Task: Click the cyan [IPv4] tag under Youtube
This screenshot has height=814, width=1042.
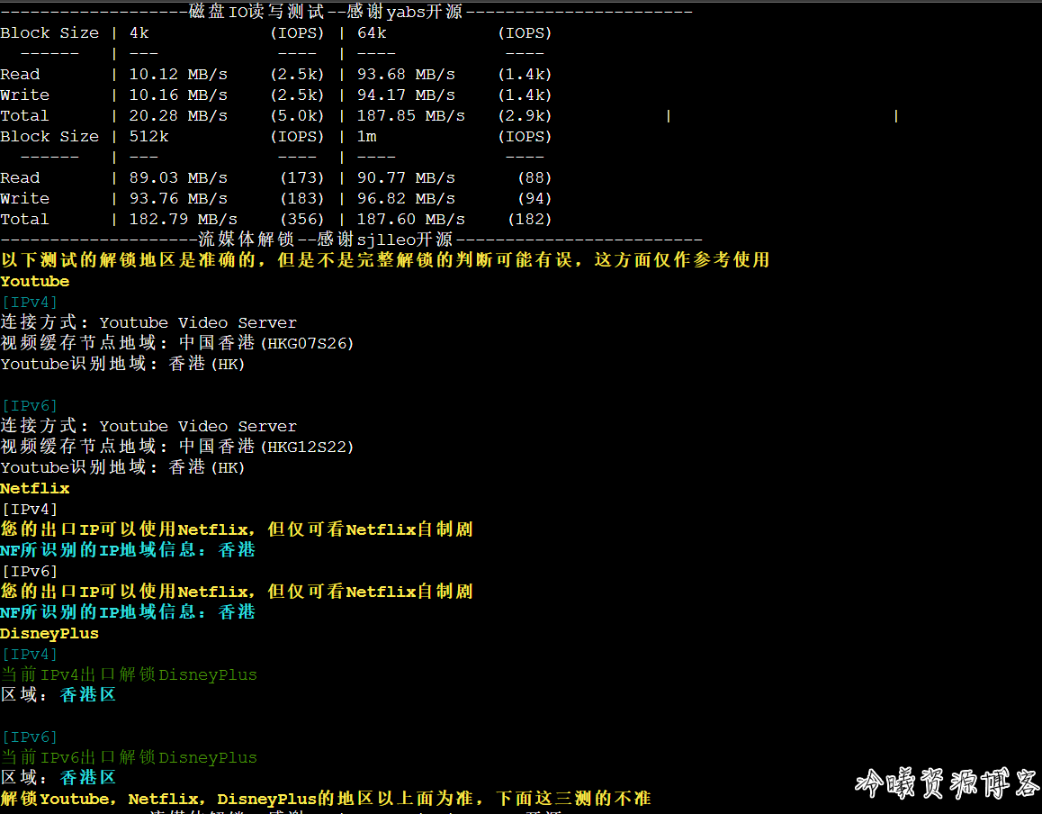Action: point(30,302)
